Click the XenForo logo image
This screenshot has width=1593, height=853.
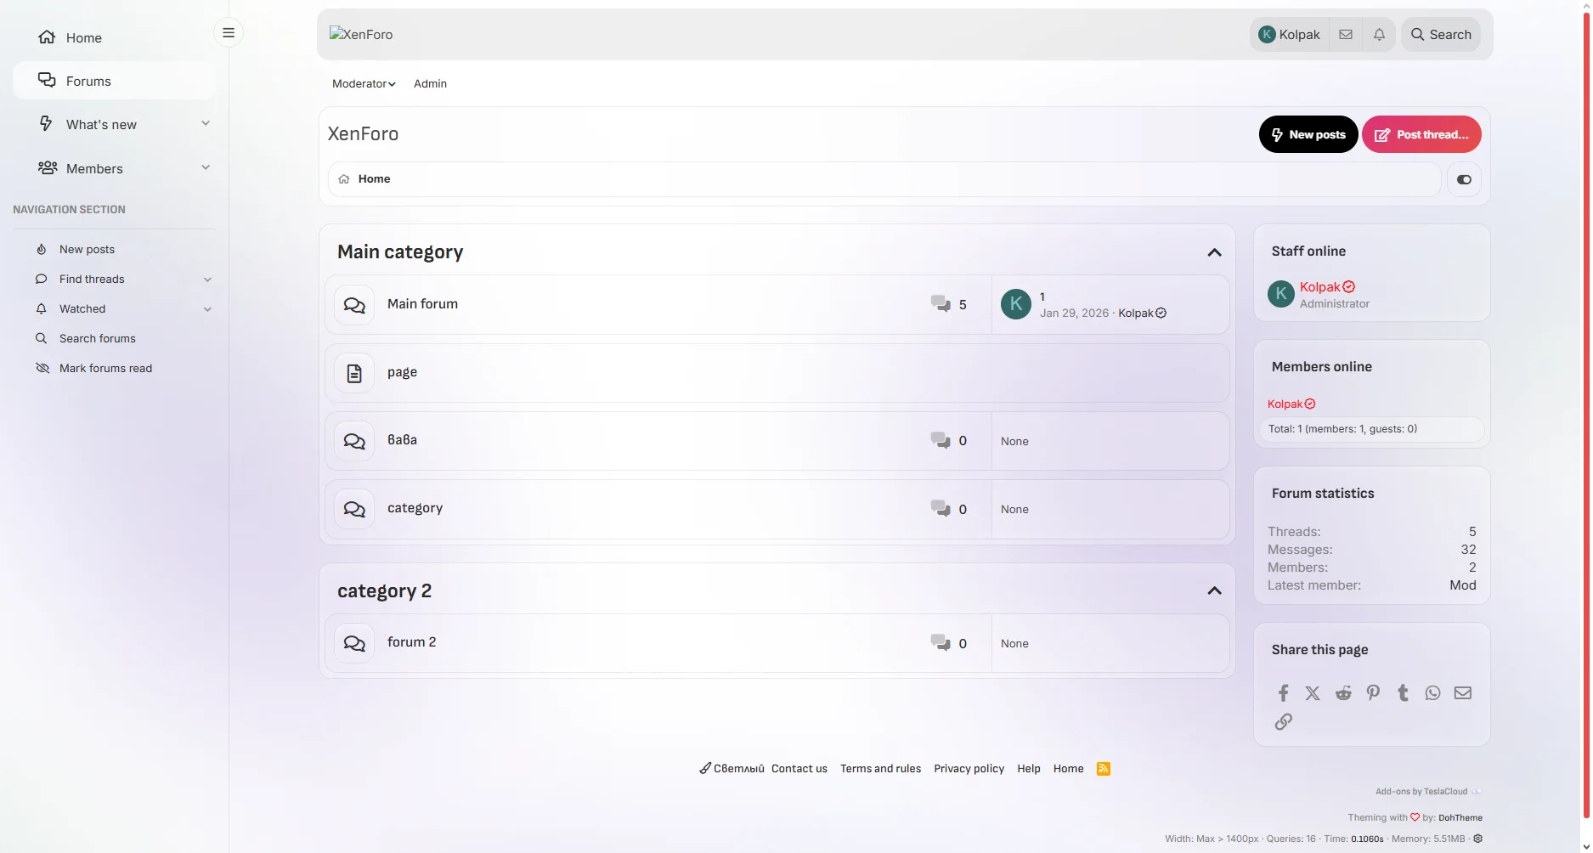361,35
